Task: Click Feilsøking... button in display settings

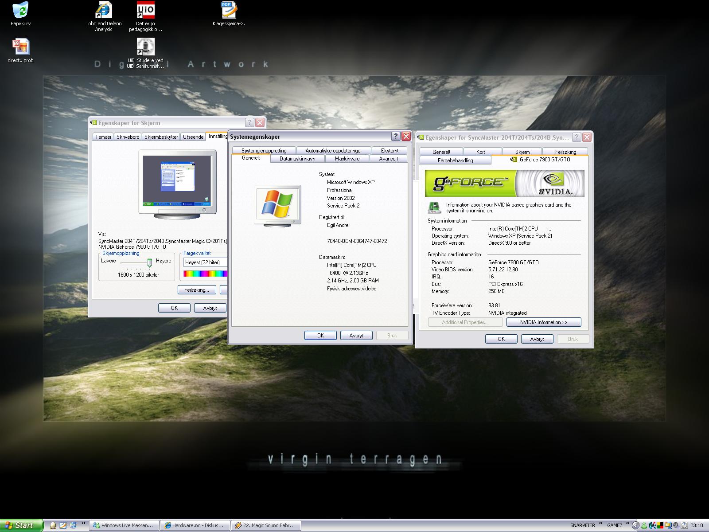Action: click(197, 290)
